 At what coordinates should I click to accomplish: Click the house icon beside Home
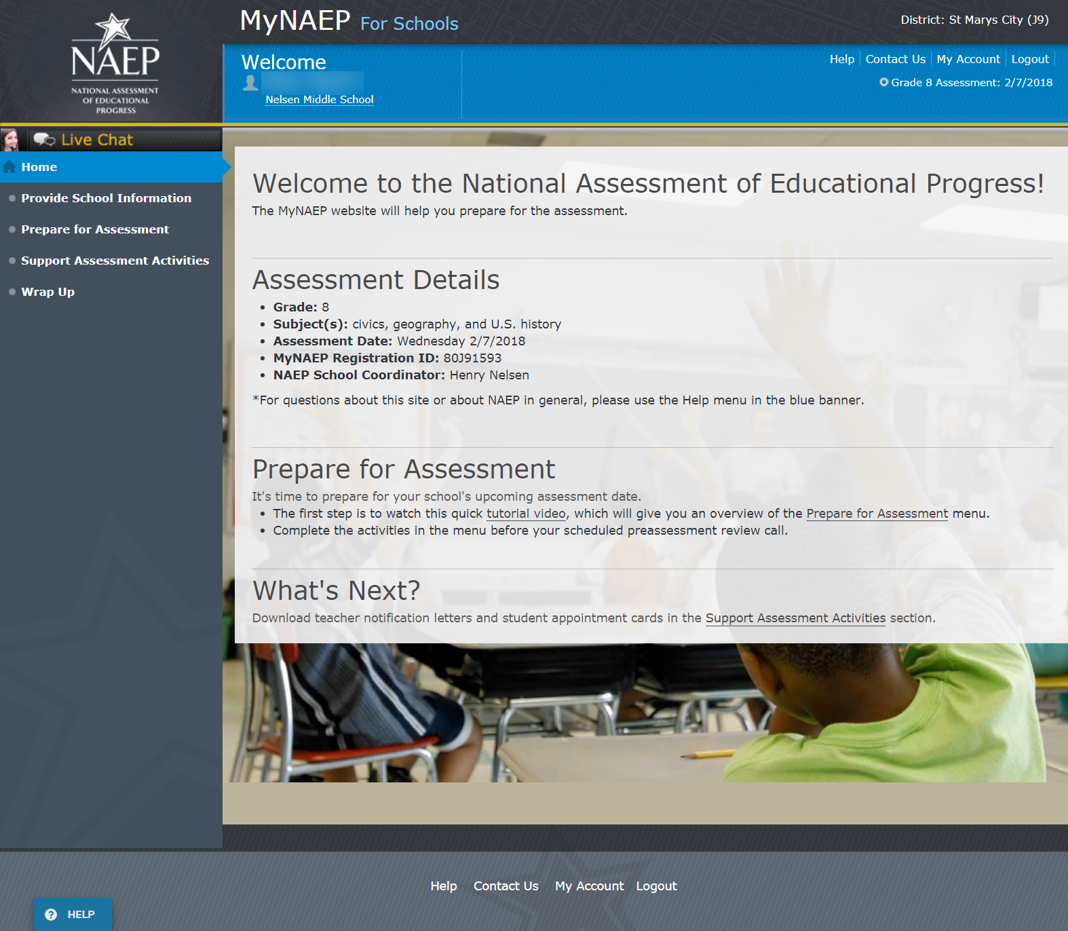9,167
